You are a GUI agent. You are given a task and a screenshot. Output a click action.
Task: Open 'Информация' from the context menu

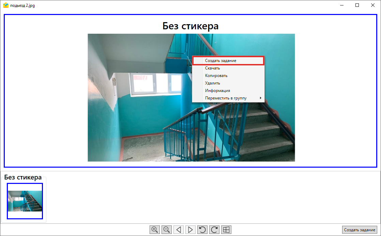(217, 91)
